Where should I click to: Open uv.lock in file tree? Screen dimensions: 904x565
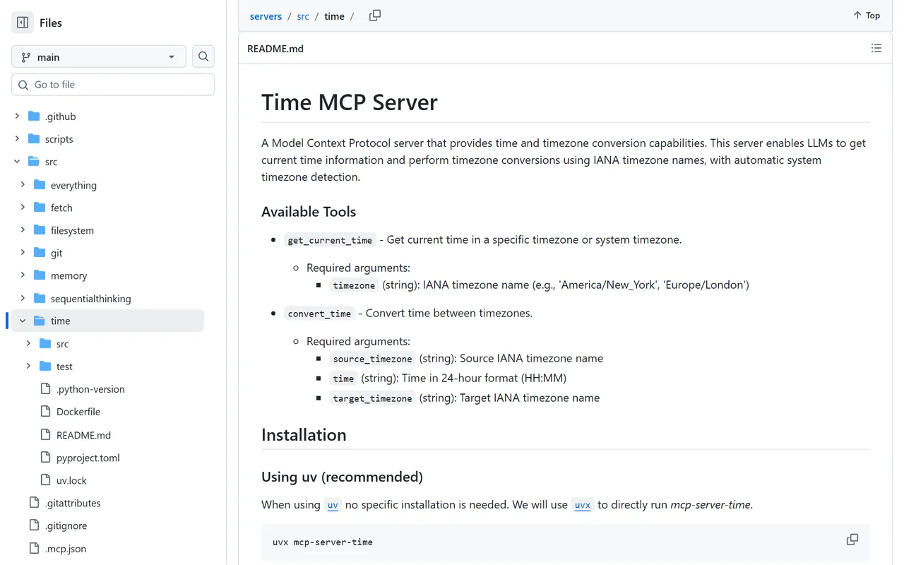(x=71, y=480)
